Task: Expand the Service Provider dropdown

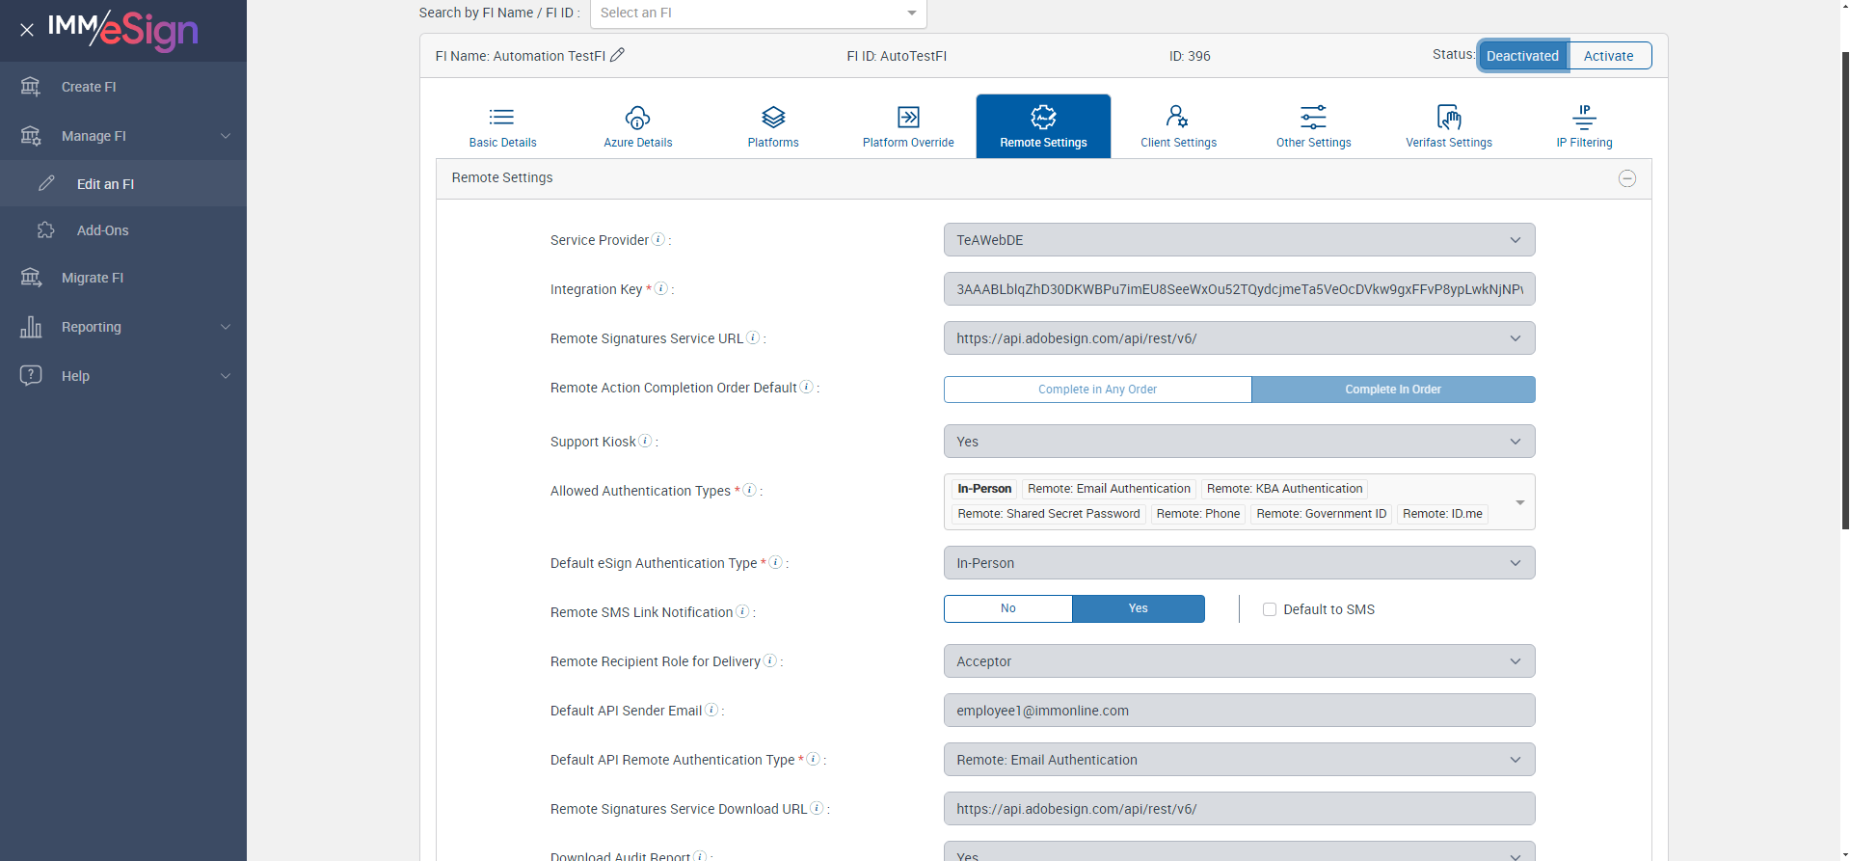Action: pyautogui.click(x=1239, y=240)
